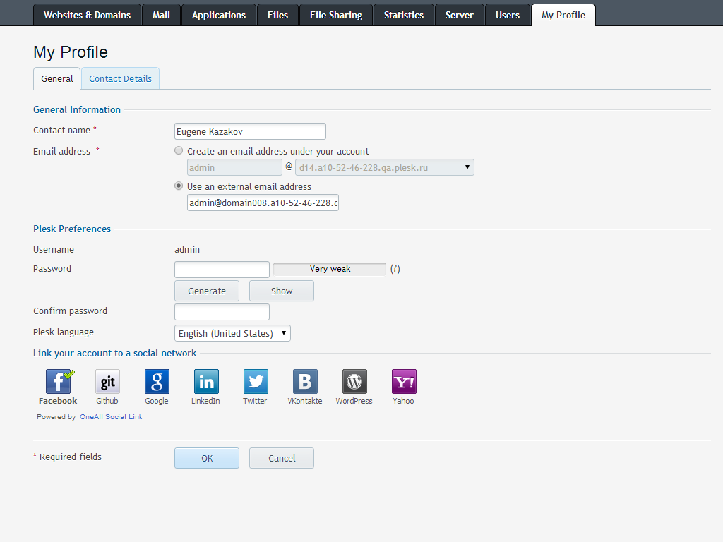The width and height of the screenshot is (723, 542).
Task: Open the Plesk language dropdown
Action: click(232, 333)
